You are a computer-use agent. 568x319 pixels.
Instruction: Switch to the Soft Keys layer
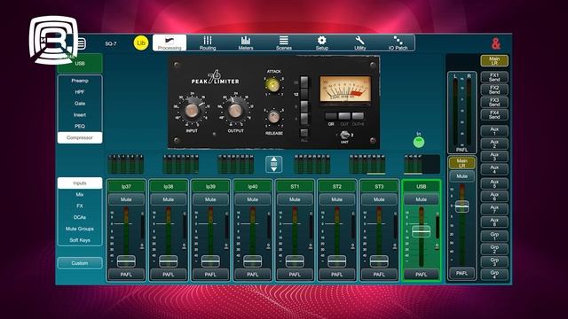click(80, 240)
